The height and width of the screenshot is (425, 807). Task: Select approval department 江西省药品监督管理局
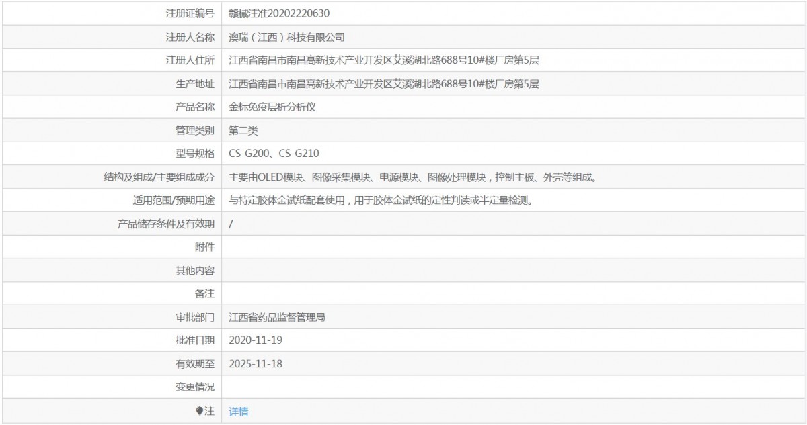[x=277, y=317]
